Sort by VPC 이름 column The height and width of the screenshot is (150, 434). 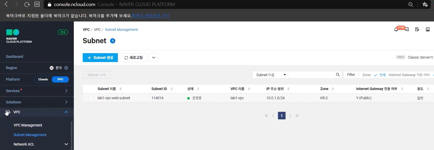tap(249, 89)
